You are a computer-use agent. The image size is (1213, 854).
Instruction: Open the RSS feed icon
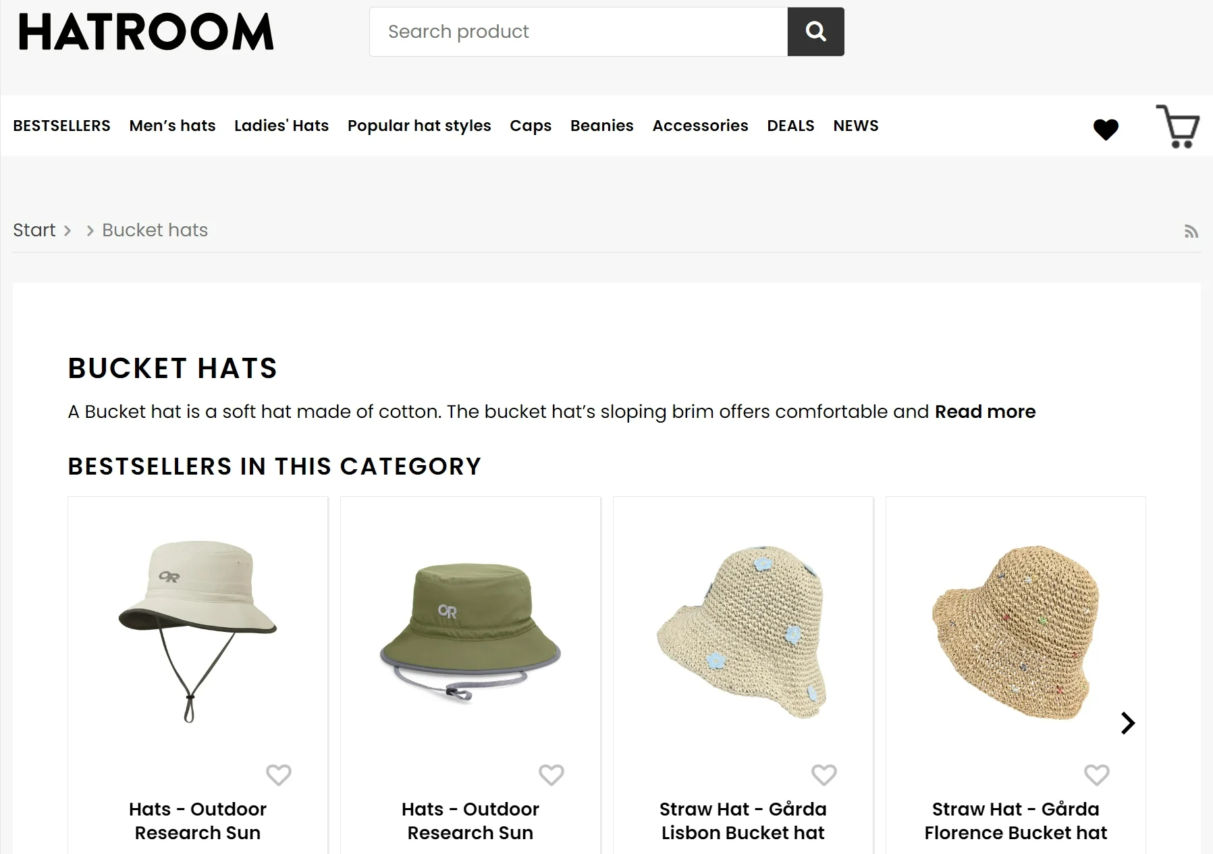(1191, 232)
